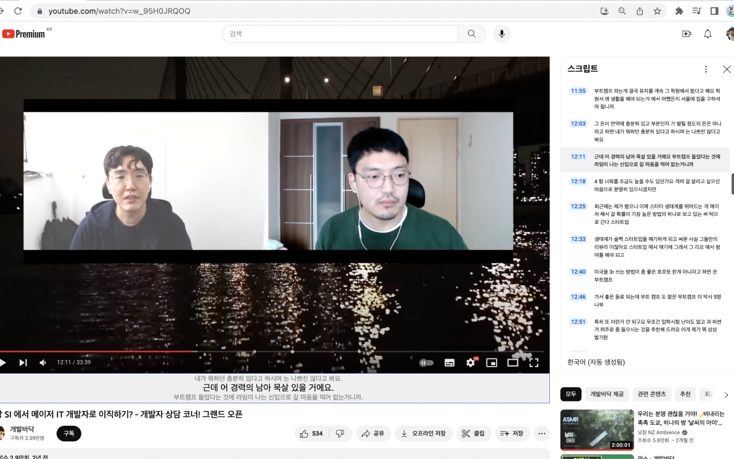Toggle the browser side panel icon
734x459 pixels.
[715, 11]
